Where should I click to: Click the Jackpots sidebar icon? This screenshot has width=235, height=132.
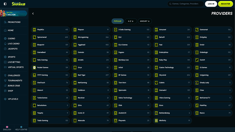[x=5, y=49]
